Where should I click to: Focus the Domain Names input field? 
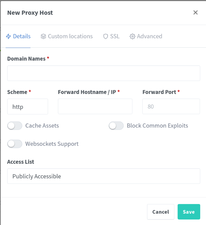click(104, 73)
